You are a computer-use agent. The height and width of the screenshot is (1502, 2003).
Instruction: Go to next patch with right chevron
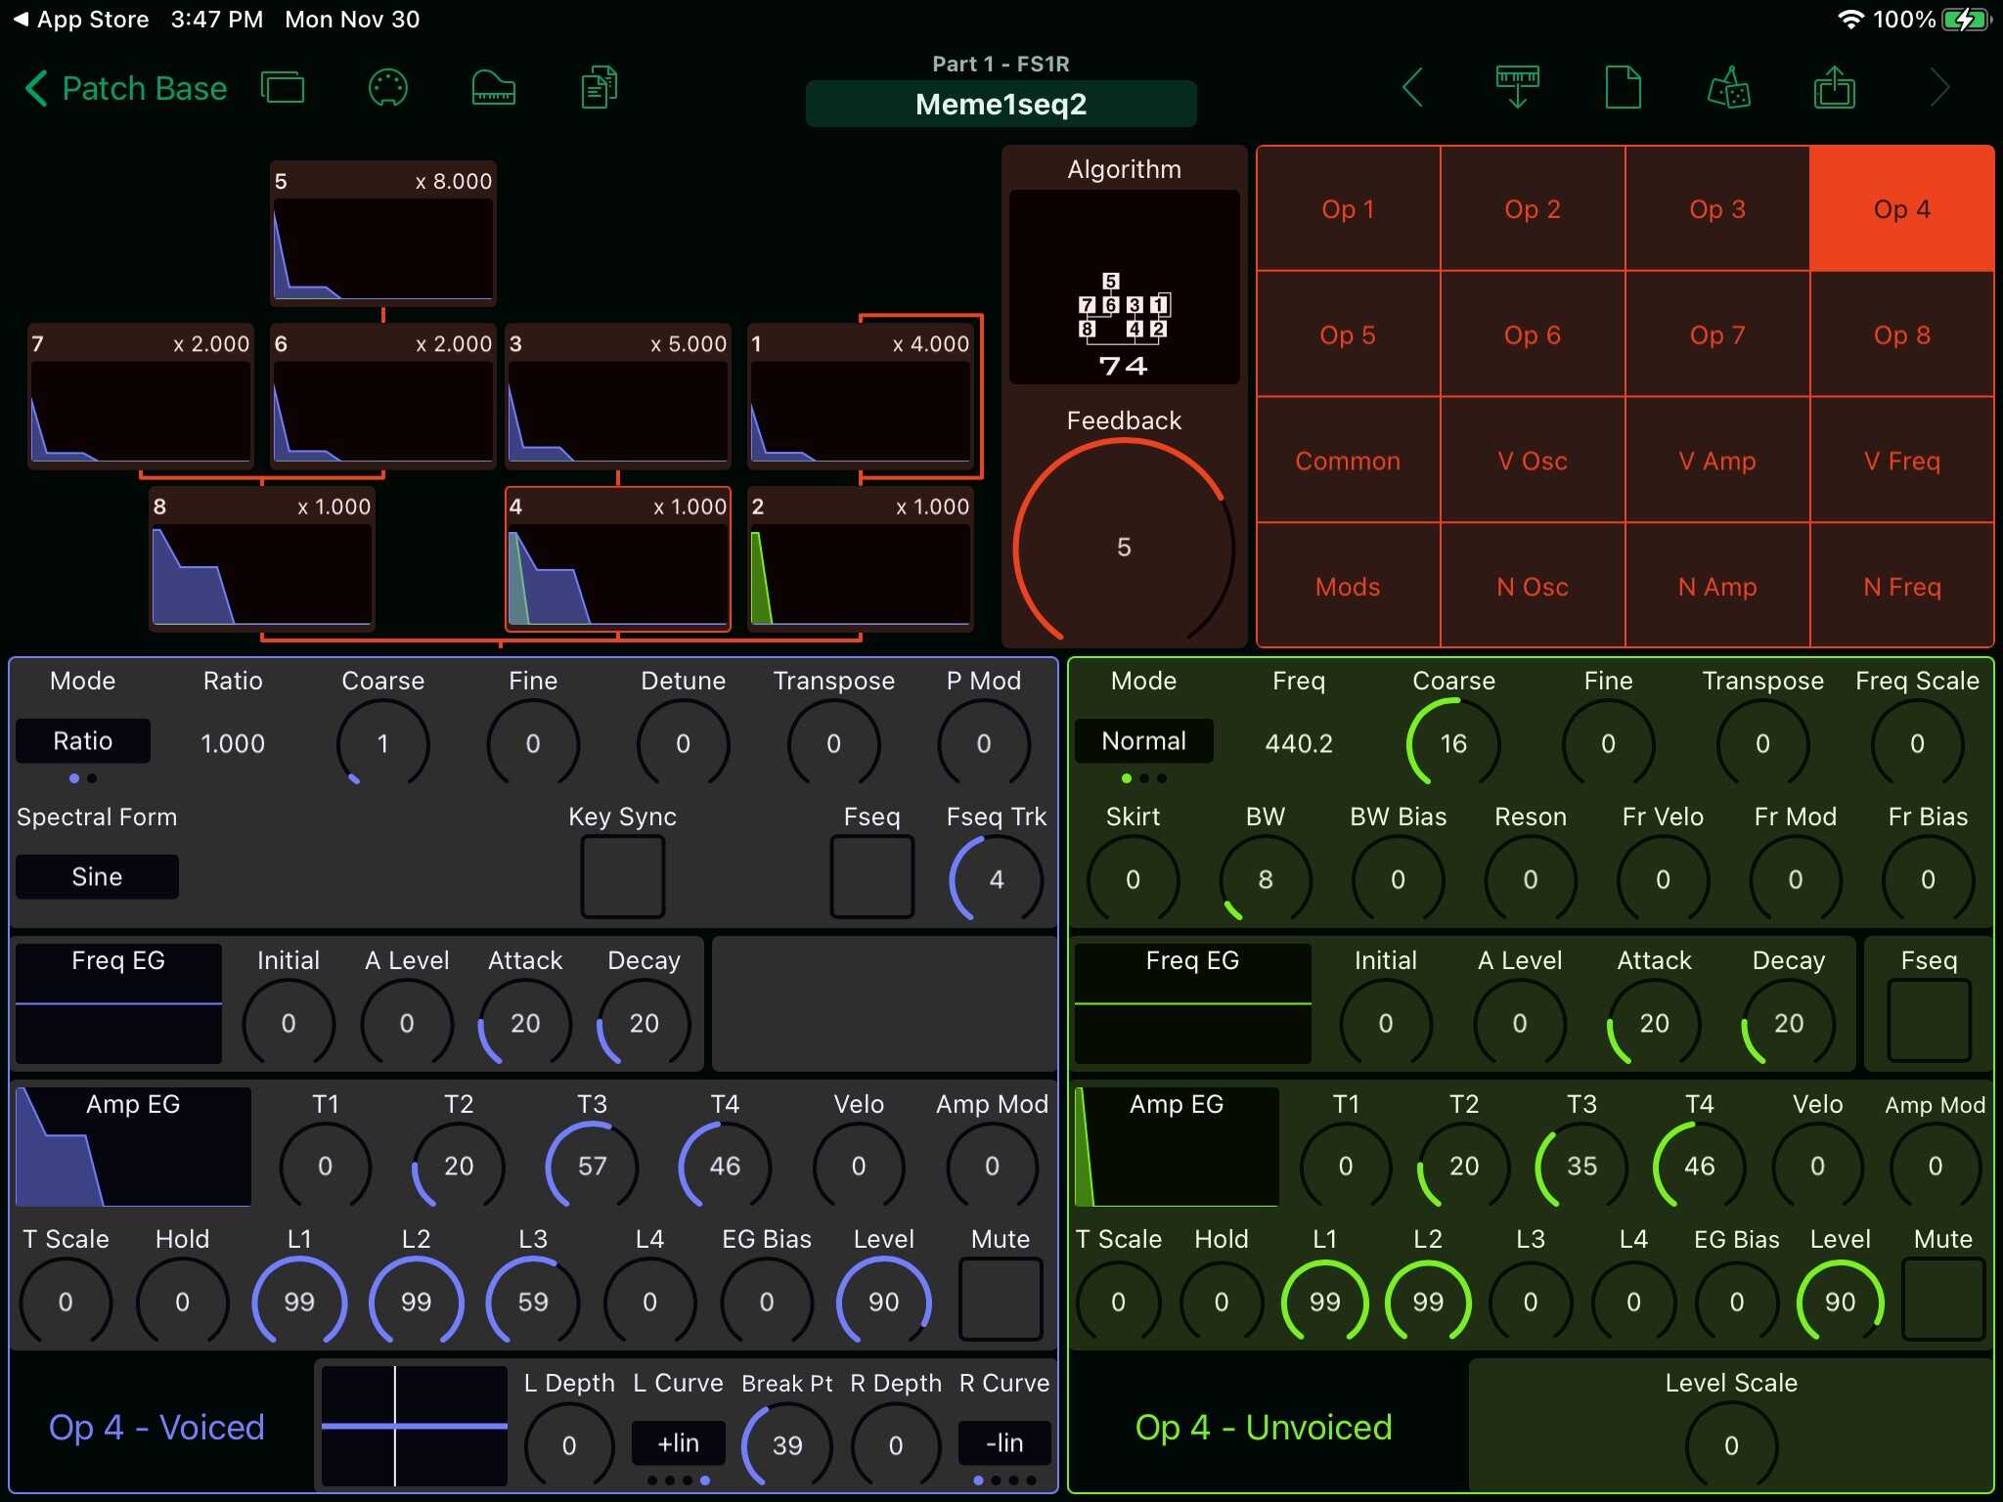pyautogui.click(x=1940, y=89)
